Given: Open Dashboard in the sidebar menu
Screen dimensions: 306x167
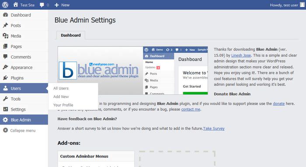Looking at the screenshot, I should point(24,15).
